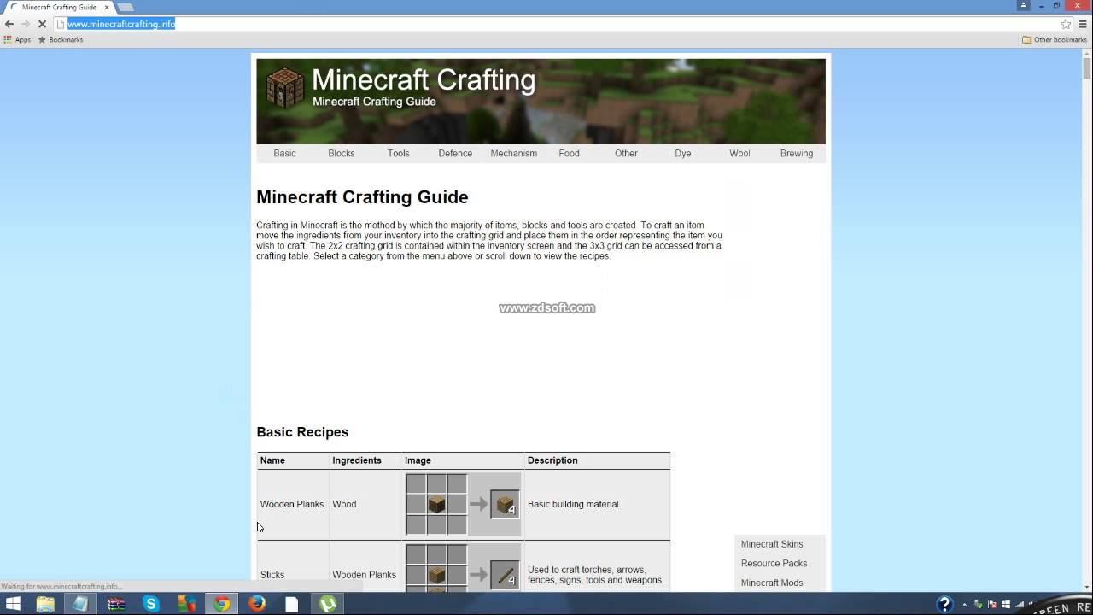Open the Apps shortcut in bookmarks bar
1093x615 pixels.
point(17,39)
